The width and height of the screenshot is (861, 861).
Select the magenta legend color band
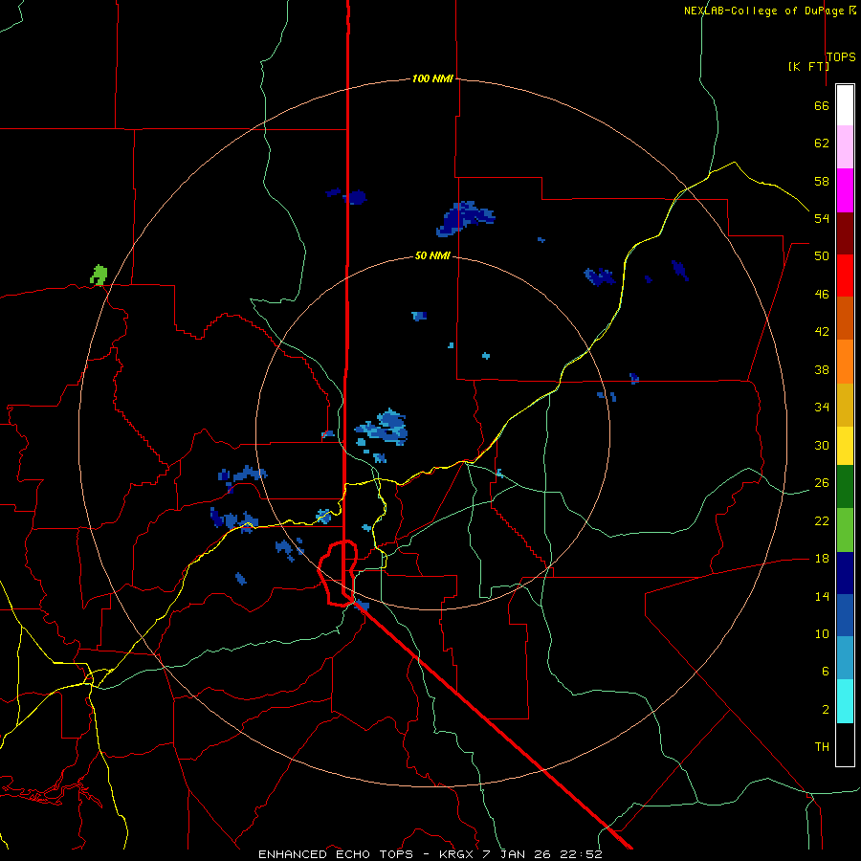tap(845, 190)
